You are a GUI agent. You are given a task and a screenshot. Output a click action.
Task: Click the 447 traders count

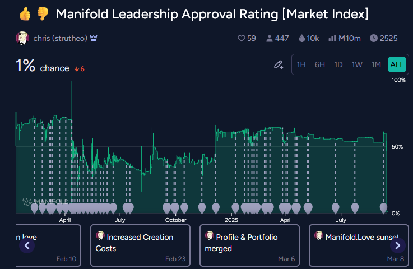pos(282,39)
